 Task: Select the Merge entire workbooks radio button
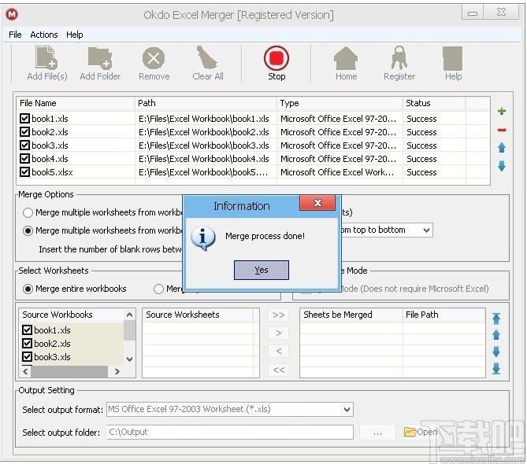[28, 289]
